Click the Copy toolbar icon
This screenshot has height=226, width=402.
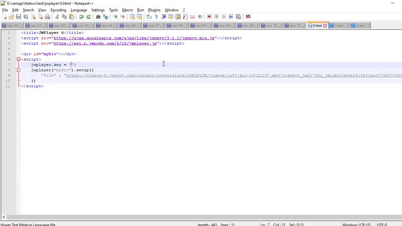point(64,17)
